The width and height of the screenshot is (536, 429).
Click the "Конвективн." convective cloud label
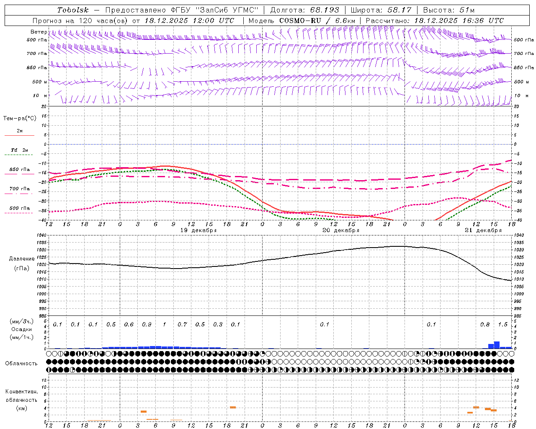21,392
